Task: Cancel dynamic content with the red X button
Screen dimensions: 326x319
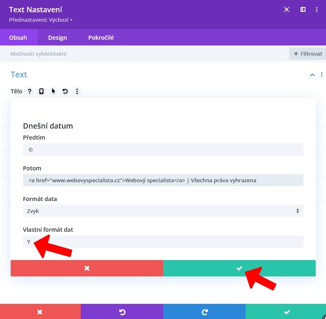Action: click(x=87, y=268)
